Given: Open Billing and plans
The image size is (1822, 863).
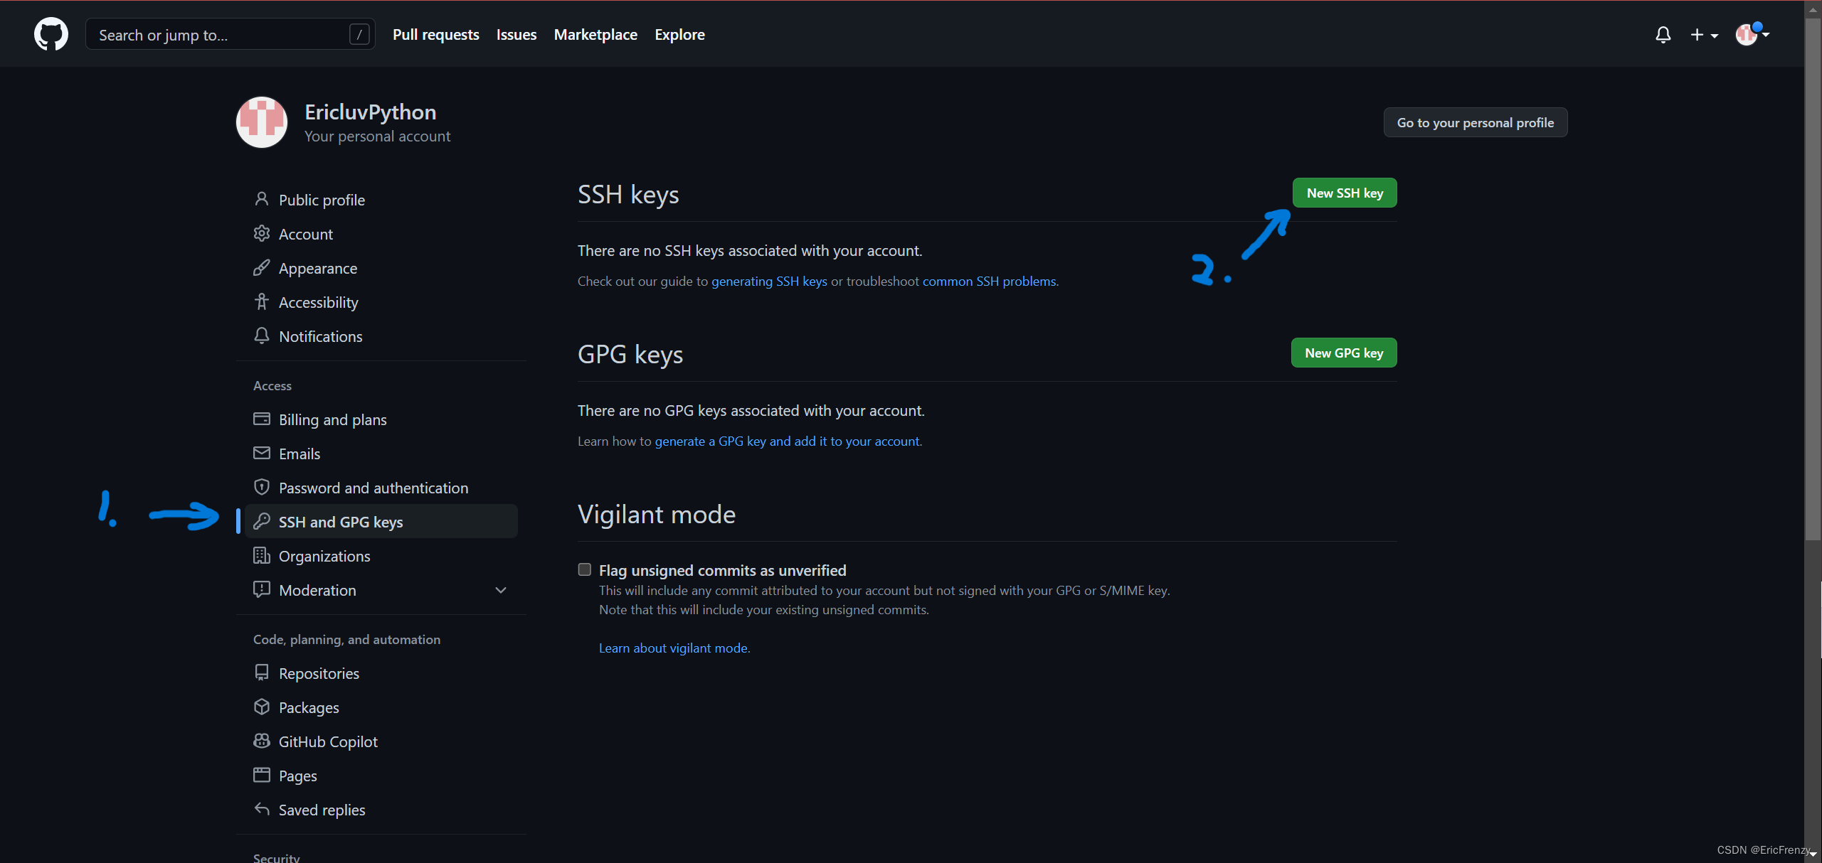Looking at the screenshot, I should (381, 419).
